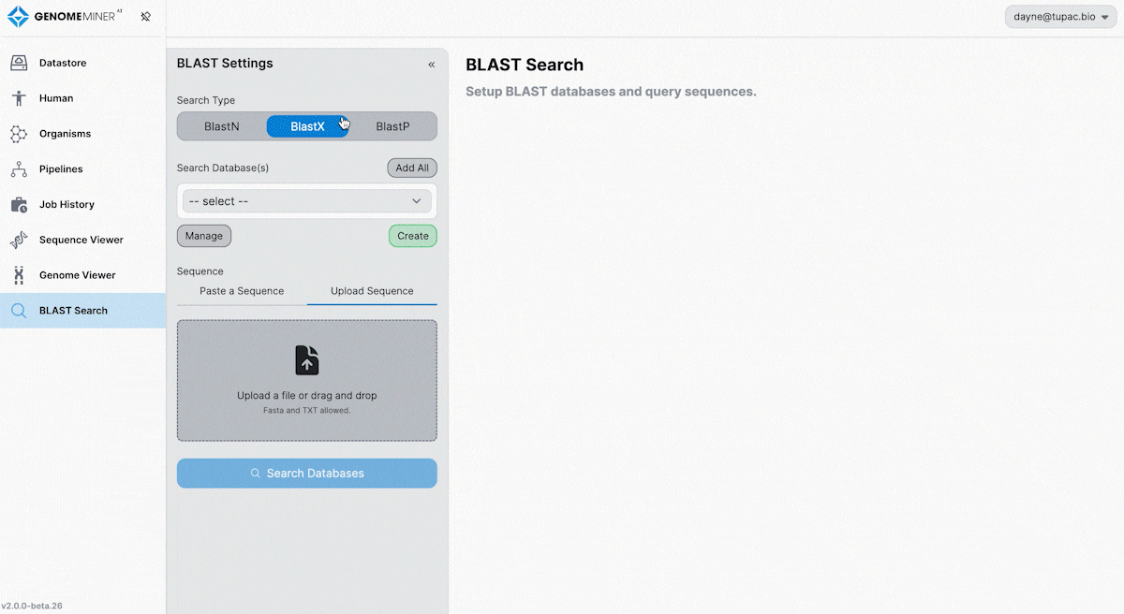Click the pin icon beside GenomeMiner logo
1124x614 pixels.
tap(145, 17)
